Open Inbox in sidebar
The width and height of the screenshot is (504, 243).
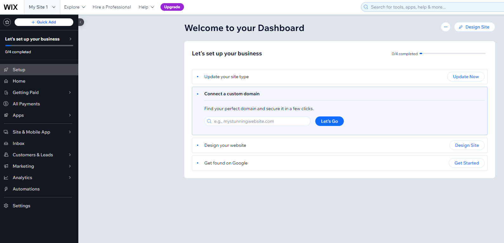(x=39, y=143)
